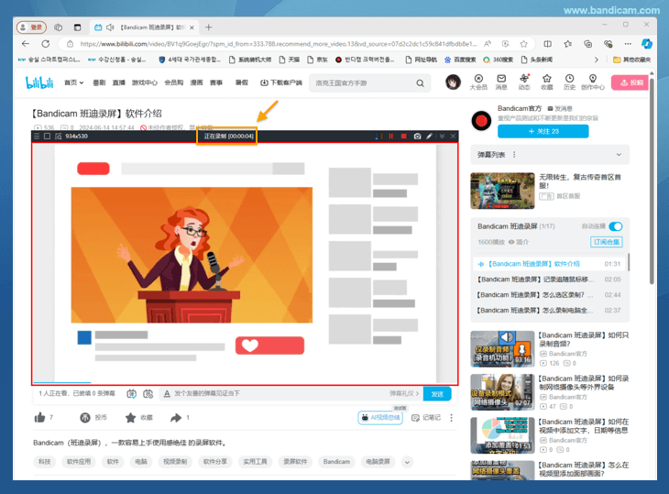The width and height of the screenshot is (669, 494).
Task: Click the 投币 coin icon
Action: [x=83, y=418]
